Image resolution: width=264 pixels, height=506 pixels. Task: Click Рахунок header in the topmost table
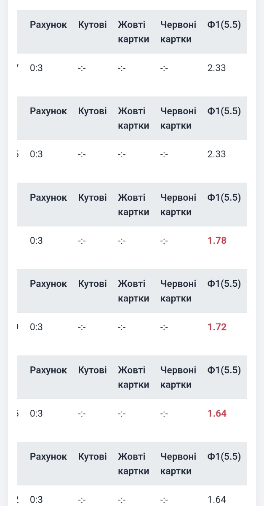[x=48, y=25]
